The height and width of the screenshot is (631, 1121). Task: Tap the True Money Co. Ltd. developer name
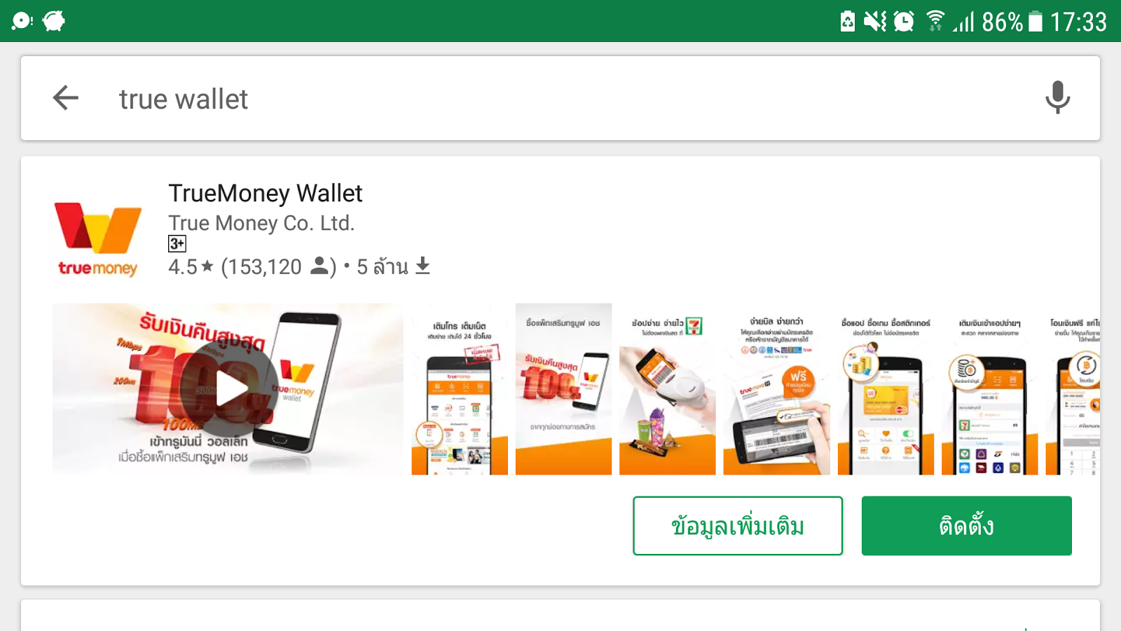(x=261, y=223)
